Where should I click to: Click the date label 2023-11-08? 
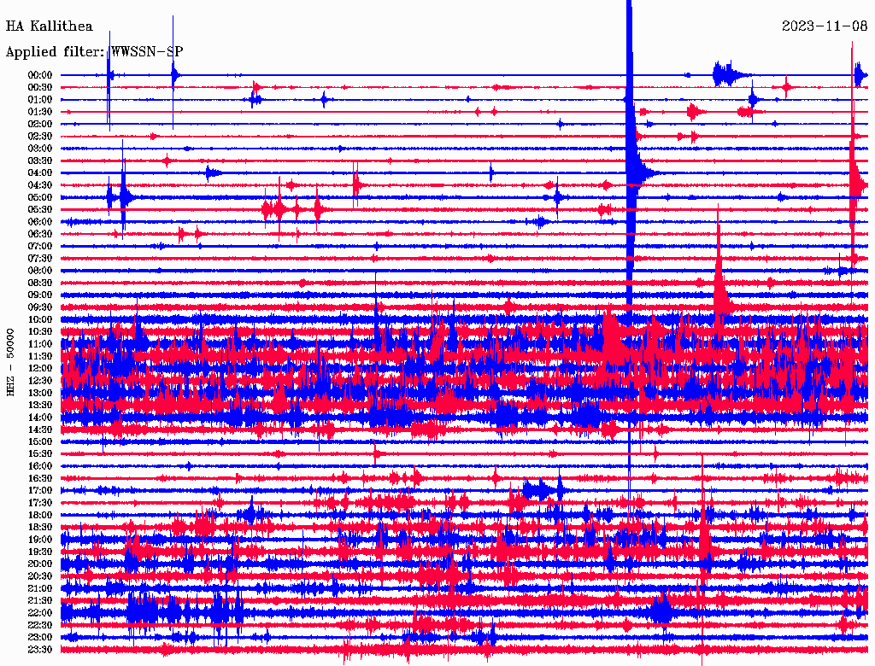tap(825, 26)
